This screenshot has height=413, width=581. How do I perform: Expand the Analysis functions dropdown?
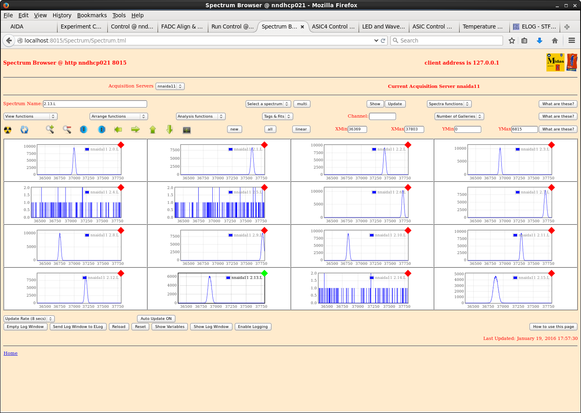[x=201, y=116]
